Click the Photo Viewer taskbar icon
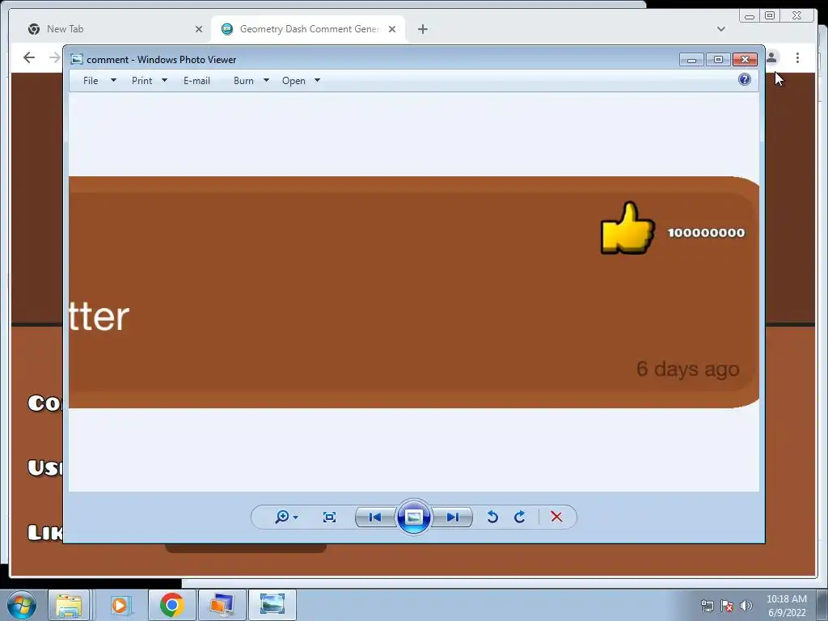The width and height of the screenshot is (828, 621). [x=272, y=605]
